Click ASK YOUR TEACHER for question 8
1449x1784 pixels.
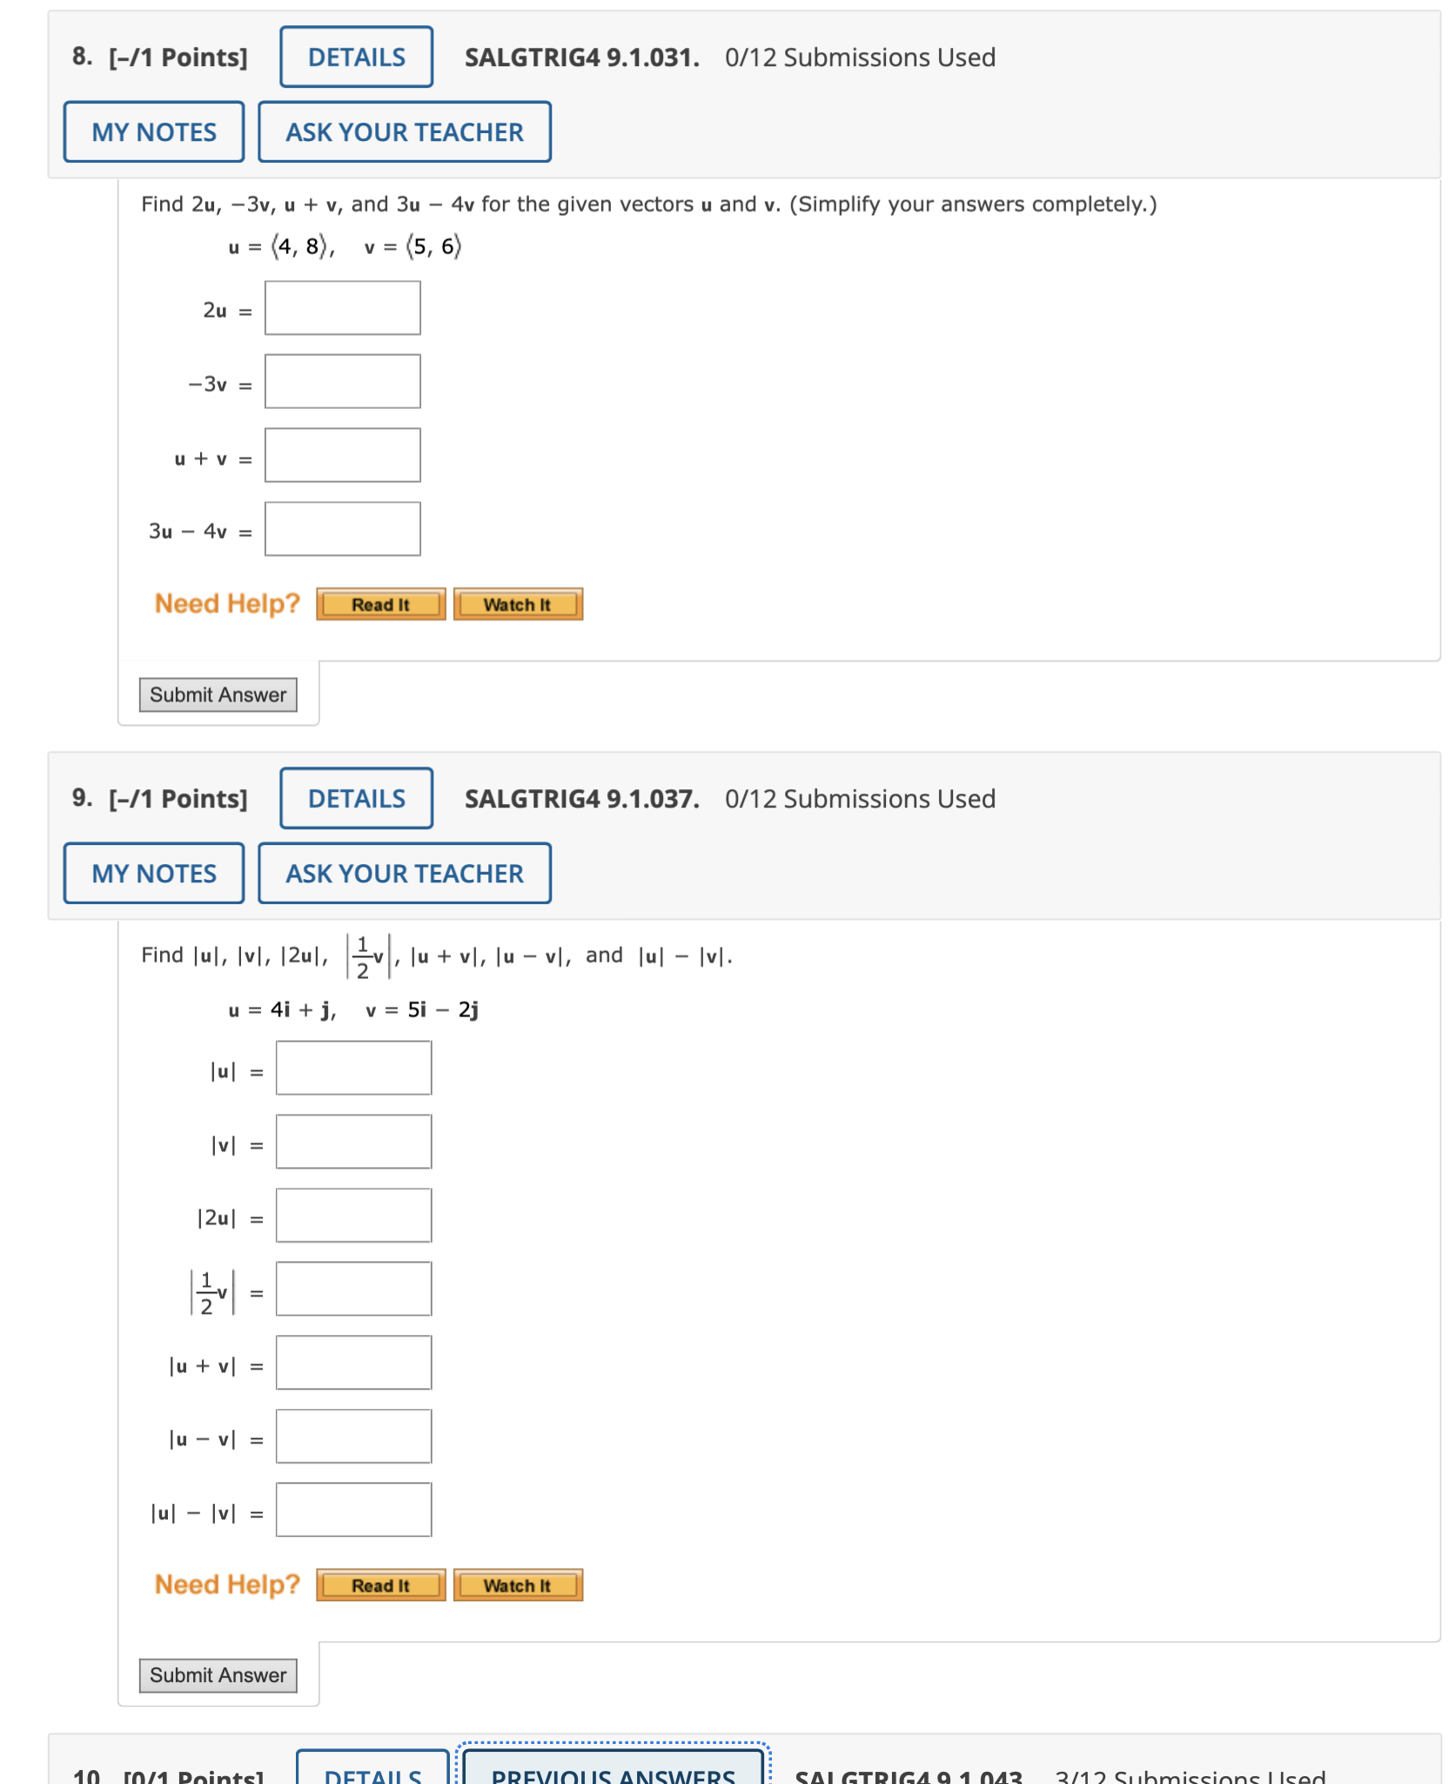(x=404, y=131)
